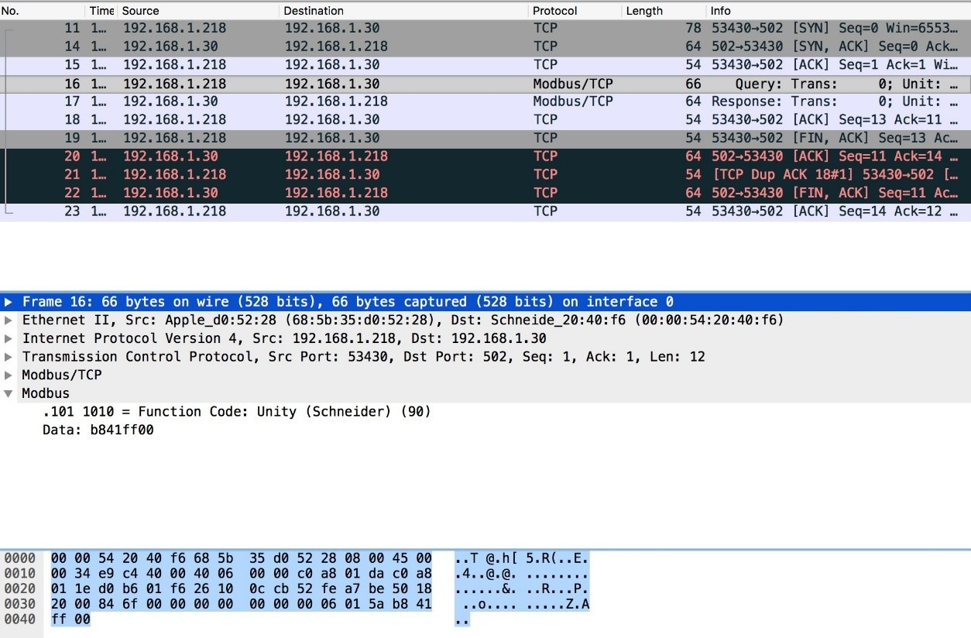The width and height of the screenshot is (971, 638).
Task: Expand Internet Protocol Version 4 section
Action: click(9, 338)
